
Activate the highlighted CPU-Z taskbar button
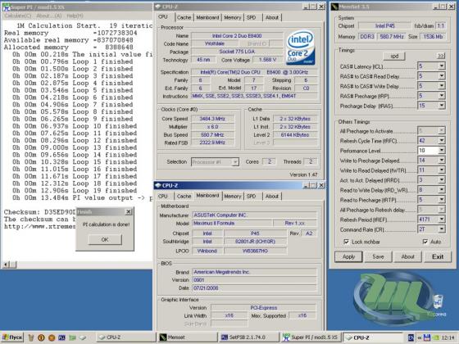374,337
